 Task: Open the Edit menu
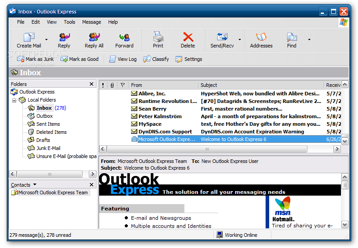point(35,22)
